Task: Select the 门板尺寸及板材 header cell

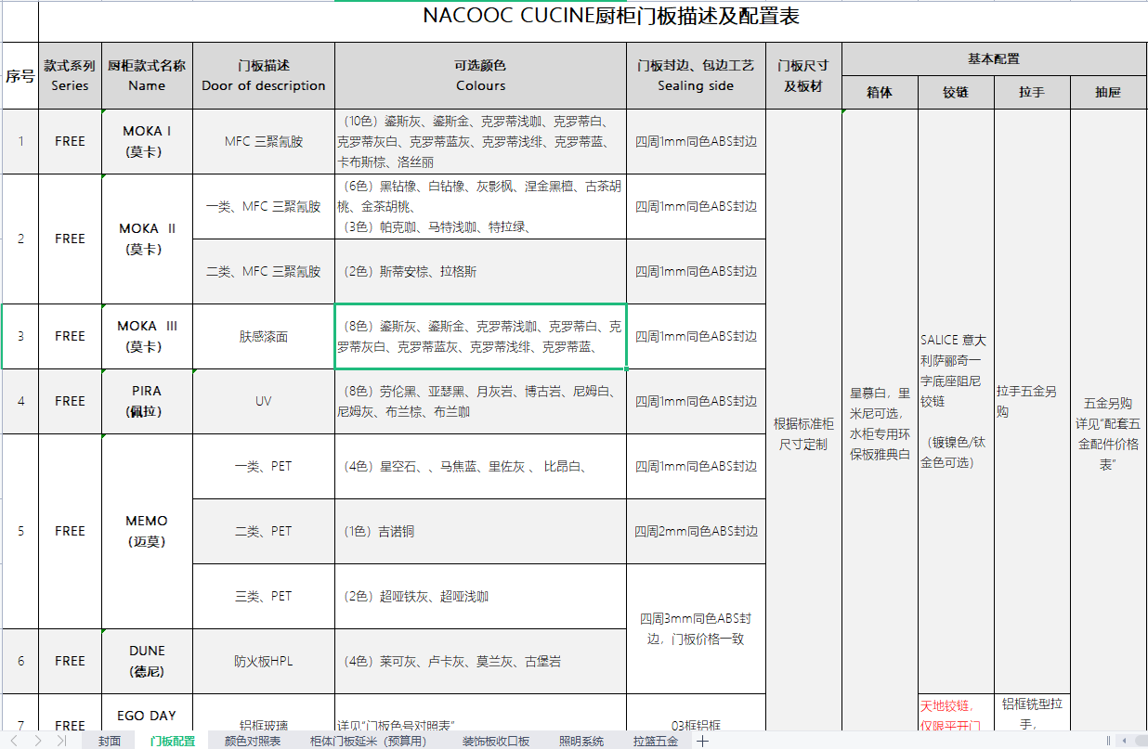Action: coord(803,75)
